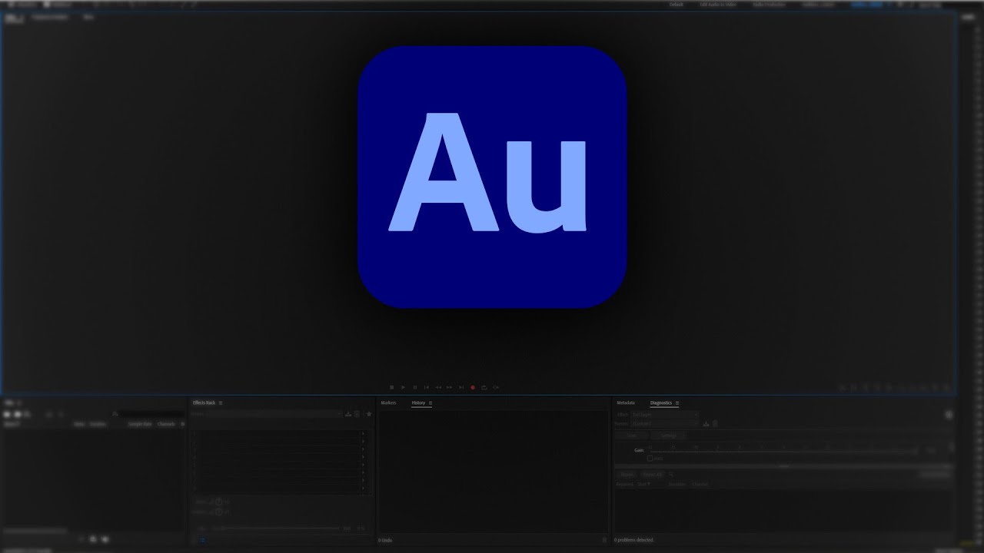Delete the Diagnostics preset
The width and height of the screenshot is (984, 553).
(x=715, y=423)
